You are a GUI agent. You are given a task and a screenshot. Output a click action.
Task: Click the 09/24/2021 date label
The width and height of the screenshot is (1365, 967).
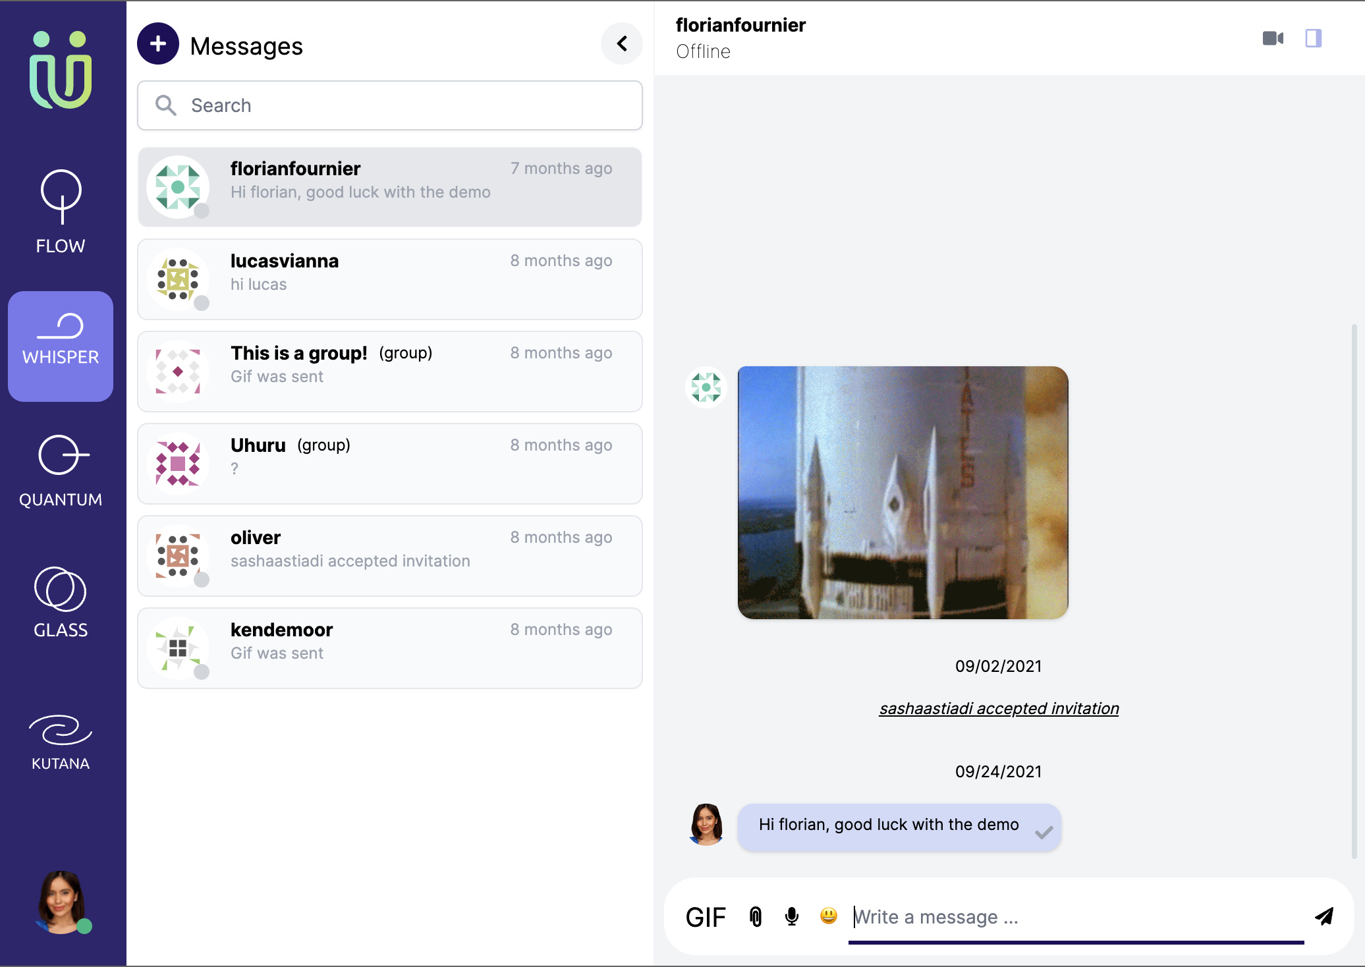point(999,772)
